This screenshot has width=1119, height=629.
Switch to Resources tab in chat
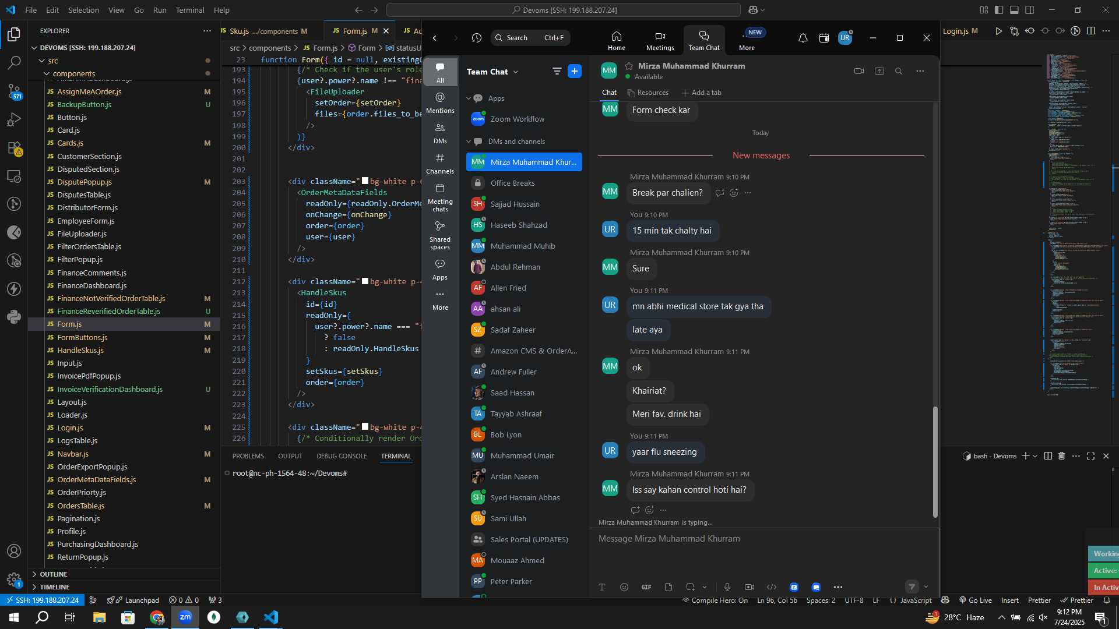pyautogui.click(x=648, y=93)
